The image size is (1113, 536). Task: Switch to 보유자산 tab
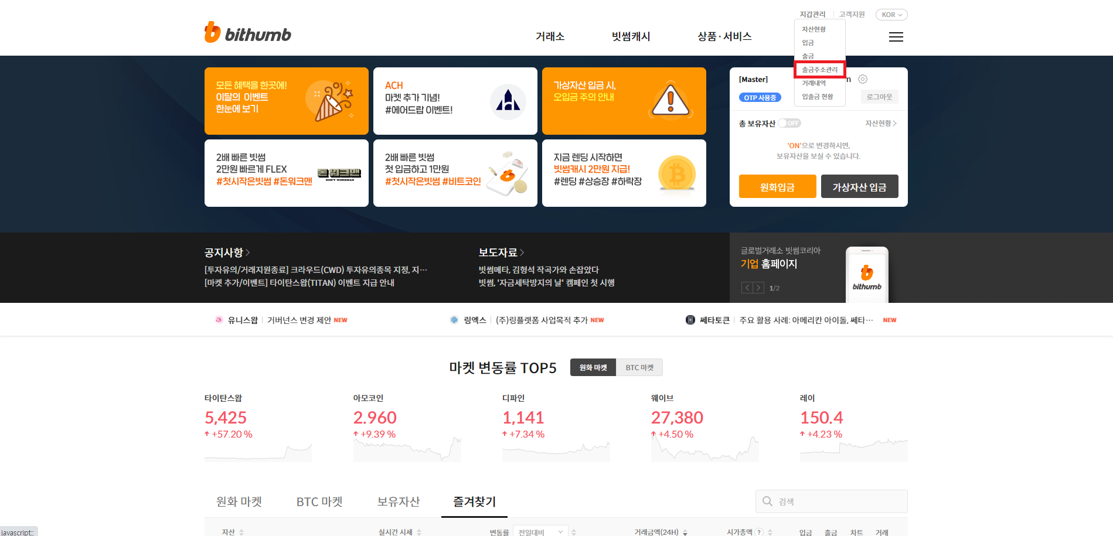click(x=399, y=501)
